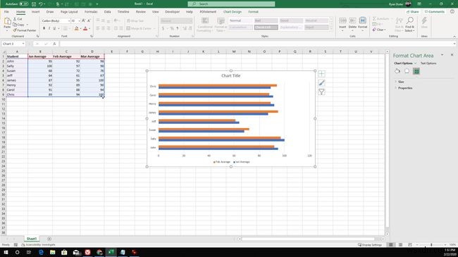Click the Accessibility: Investigate status

(x=39, y=245)
